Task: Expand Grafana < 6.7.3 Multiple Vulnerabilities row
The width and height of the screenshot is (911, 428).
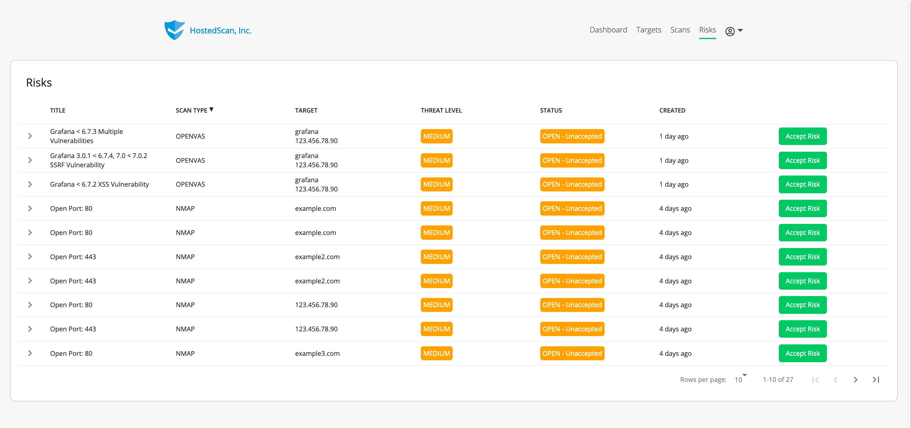Action: point(30,136)
